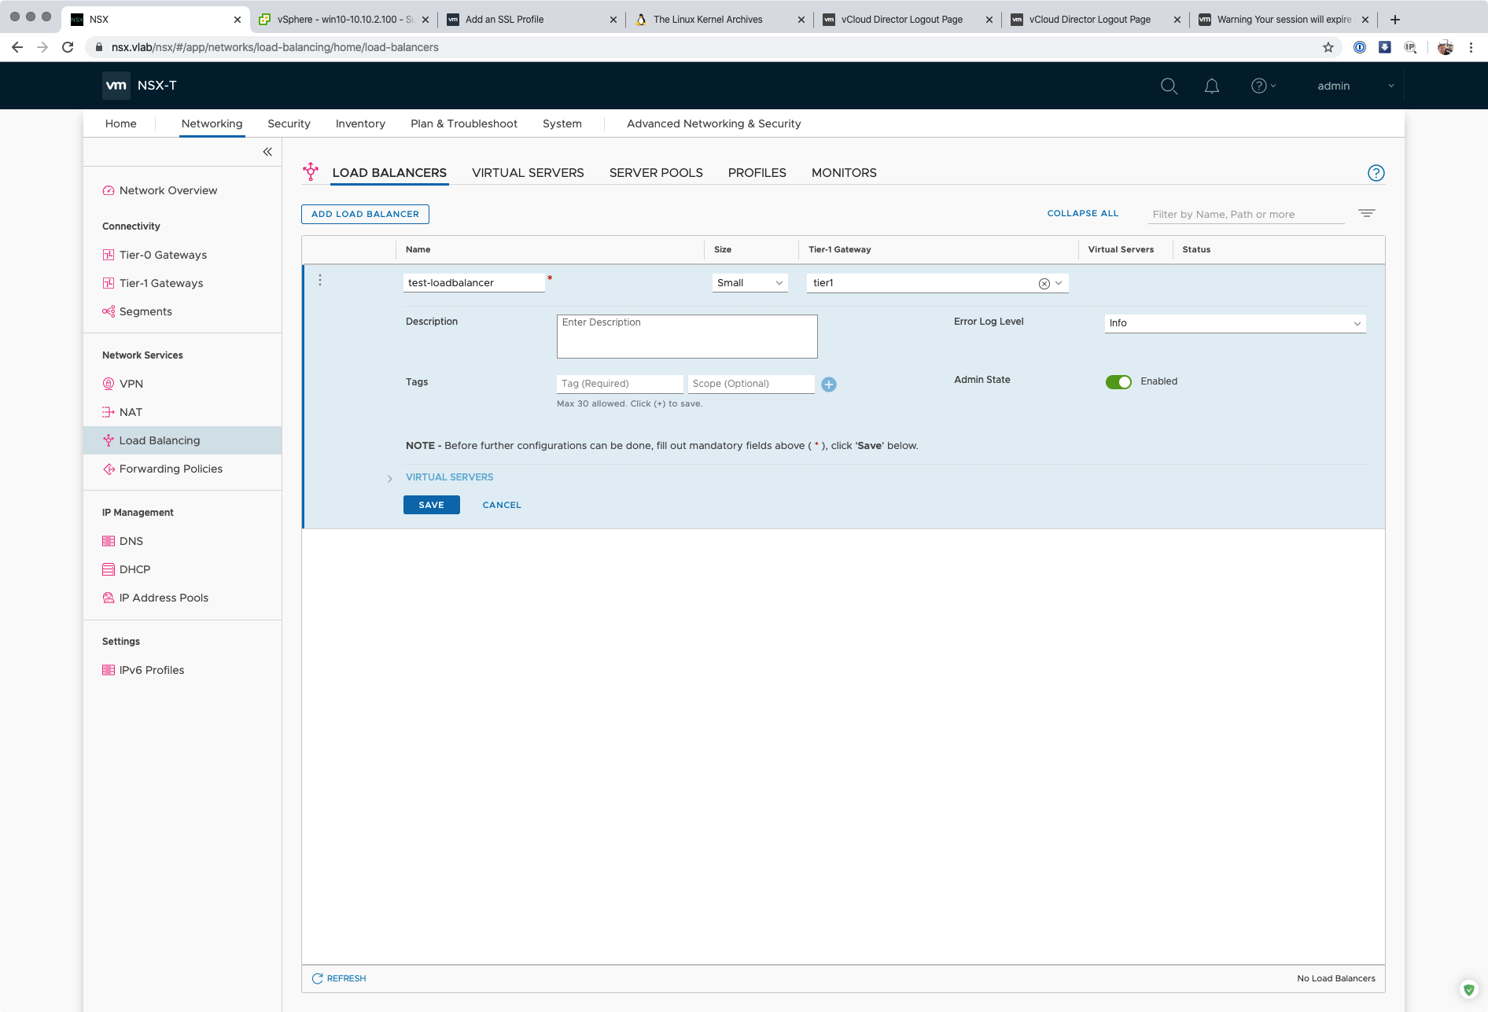Image resolution: width=1488 pixels, height=1012 pixels.
Task: Open the Error Log Level dropdown
Action: 1234,323
